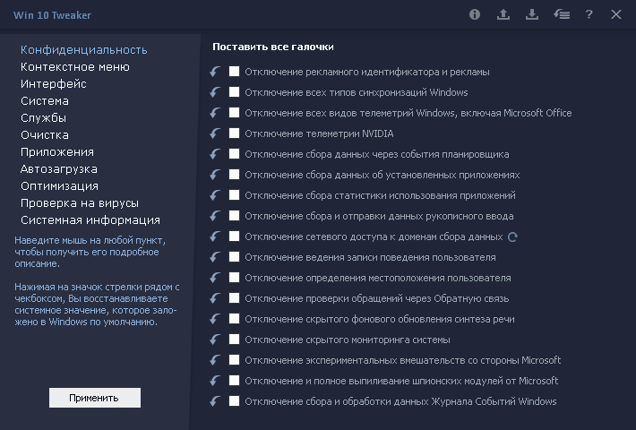This screenshot has width=636, height=430.
Task: Open help via the question mark icon
Action: 589,14
